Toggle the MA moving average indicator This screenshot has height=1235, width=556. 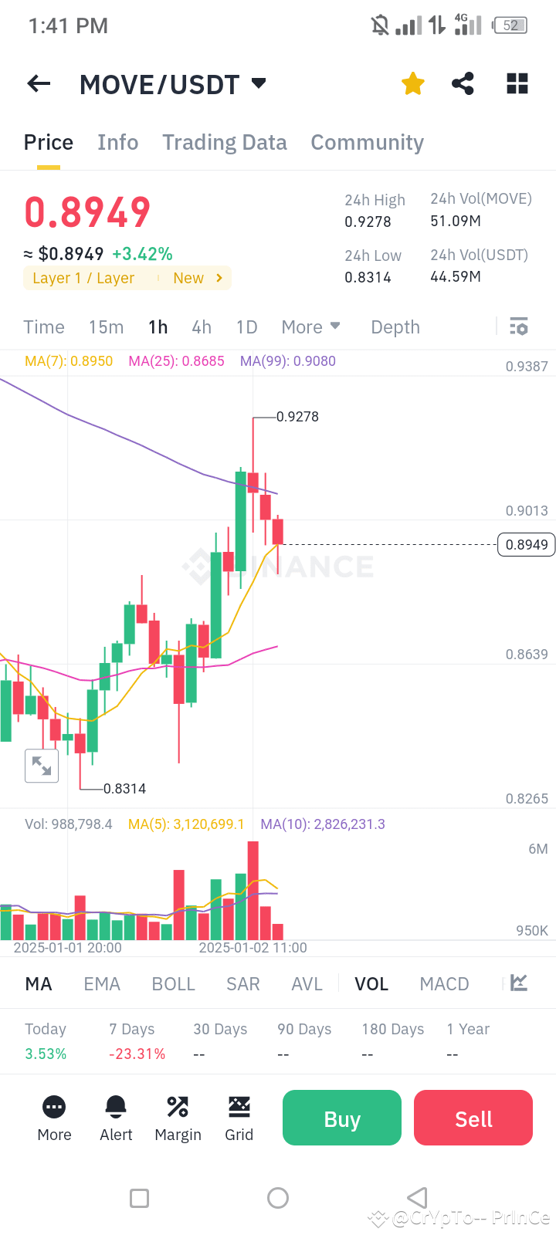[38, 983]
